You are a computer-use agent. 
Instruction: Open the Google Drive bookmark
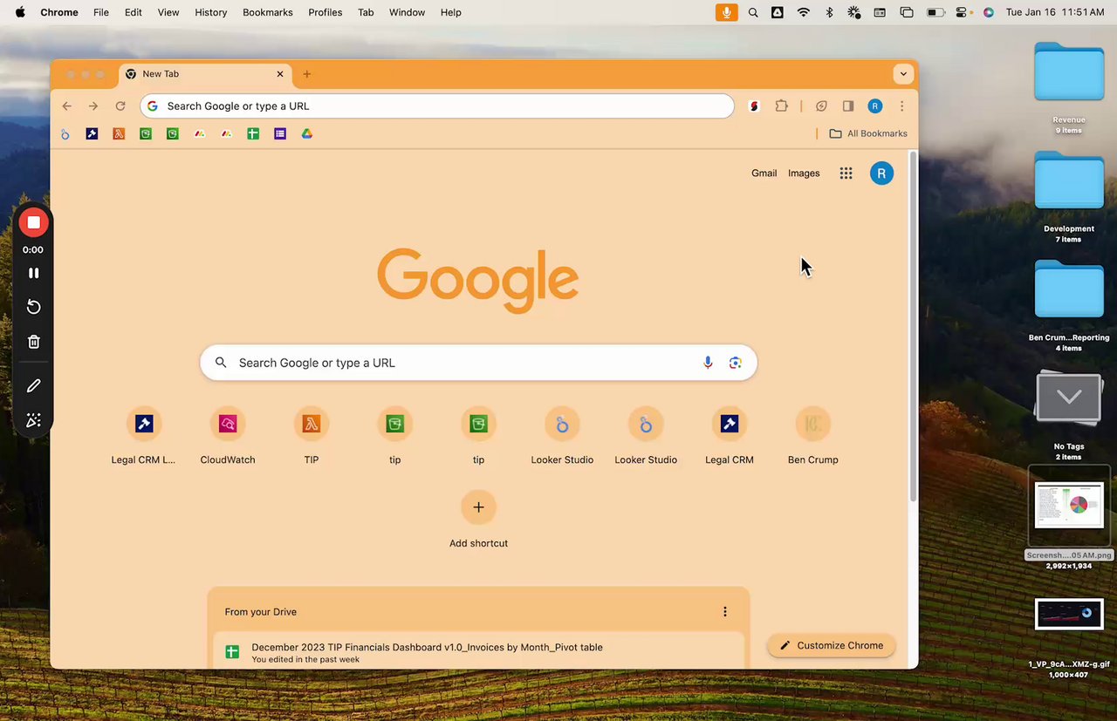[x=307, y=133]
